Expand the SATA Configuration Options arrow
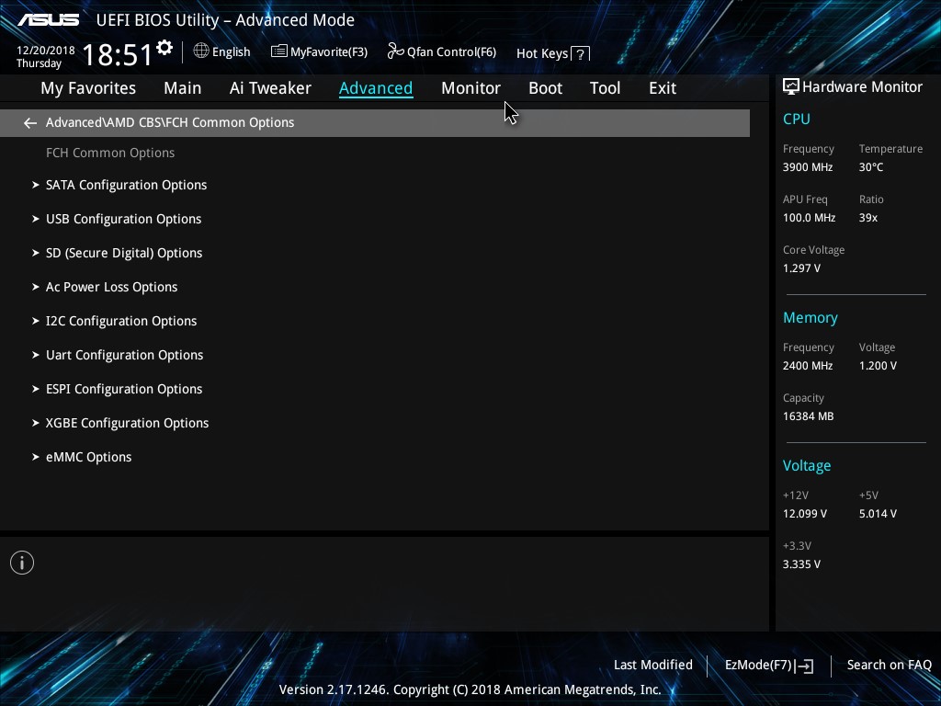 (x=36, y=185)
